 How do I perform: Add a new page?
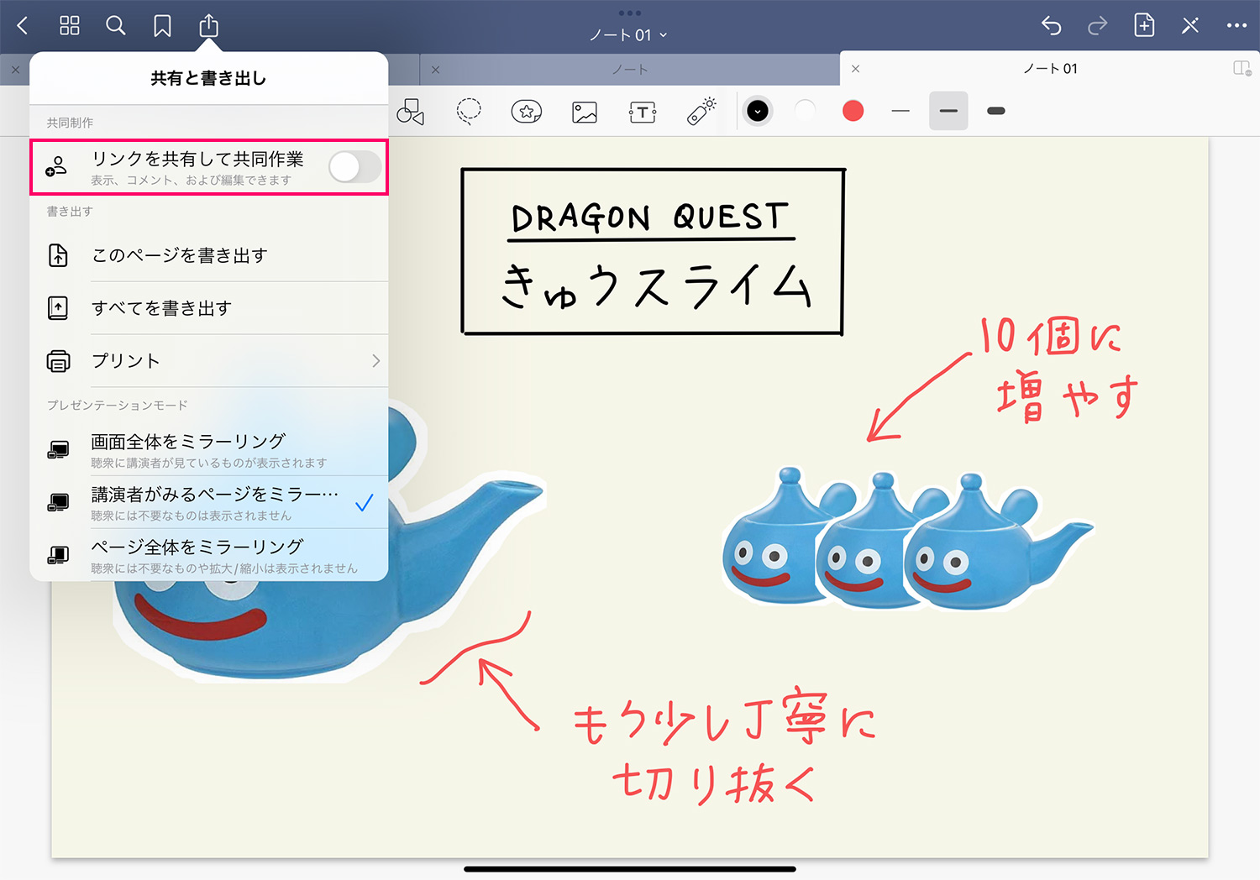click(x=1144, y=25)
